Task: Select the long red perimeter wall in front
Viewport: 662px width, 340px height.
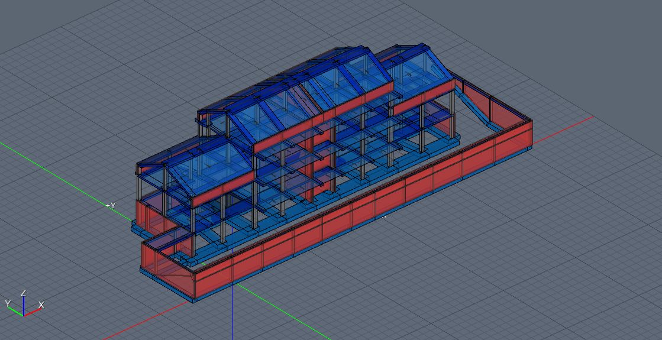Action: (363, 210)
